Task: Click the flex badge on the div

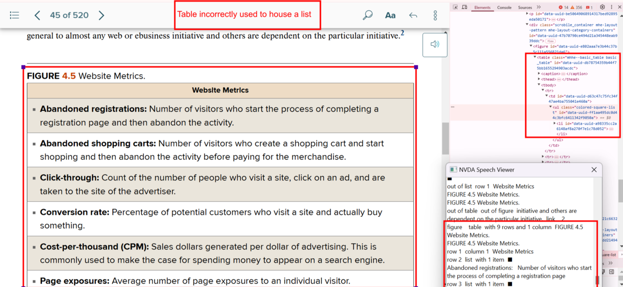Action: coord(550,41)
